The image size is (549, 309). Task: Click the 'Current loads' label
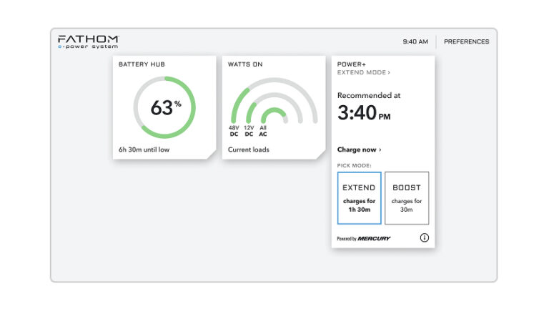coord(248,150)
